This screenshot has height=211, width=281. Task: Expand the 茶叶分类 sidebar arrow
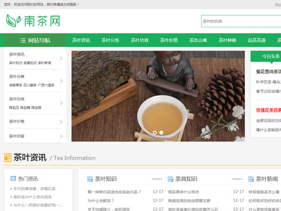click(61, 81)
